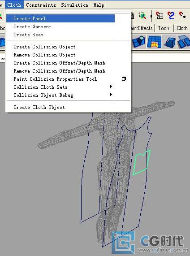Select the Create Garment menu entry
Image resolution: width=190 pixels, height=256 pixels.
click(x=32, y=26)
